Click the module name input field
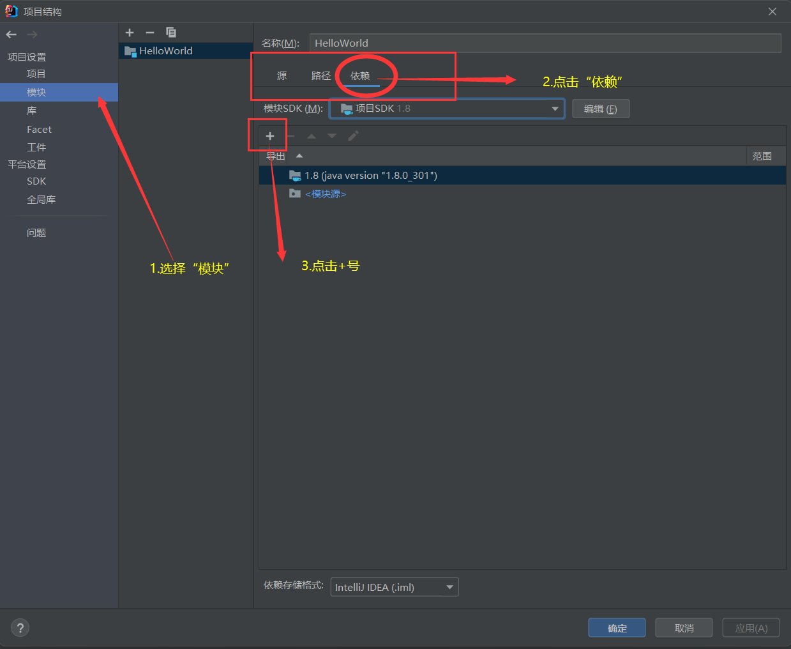The height and width of the screenshot is (649, 791). [x=545, y=43]
